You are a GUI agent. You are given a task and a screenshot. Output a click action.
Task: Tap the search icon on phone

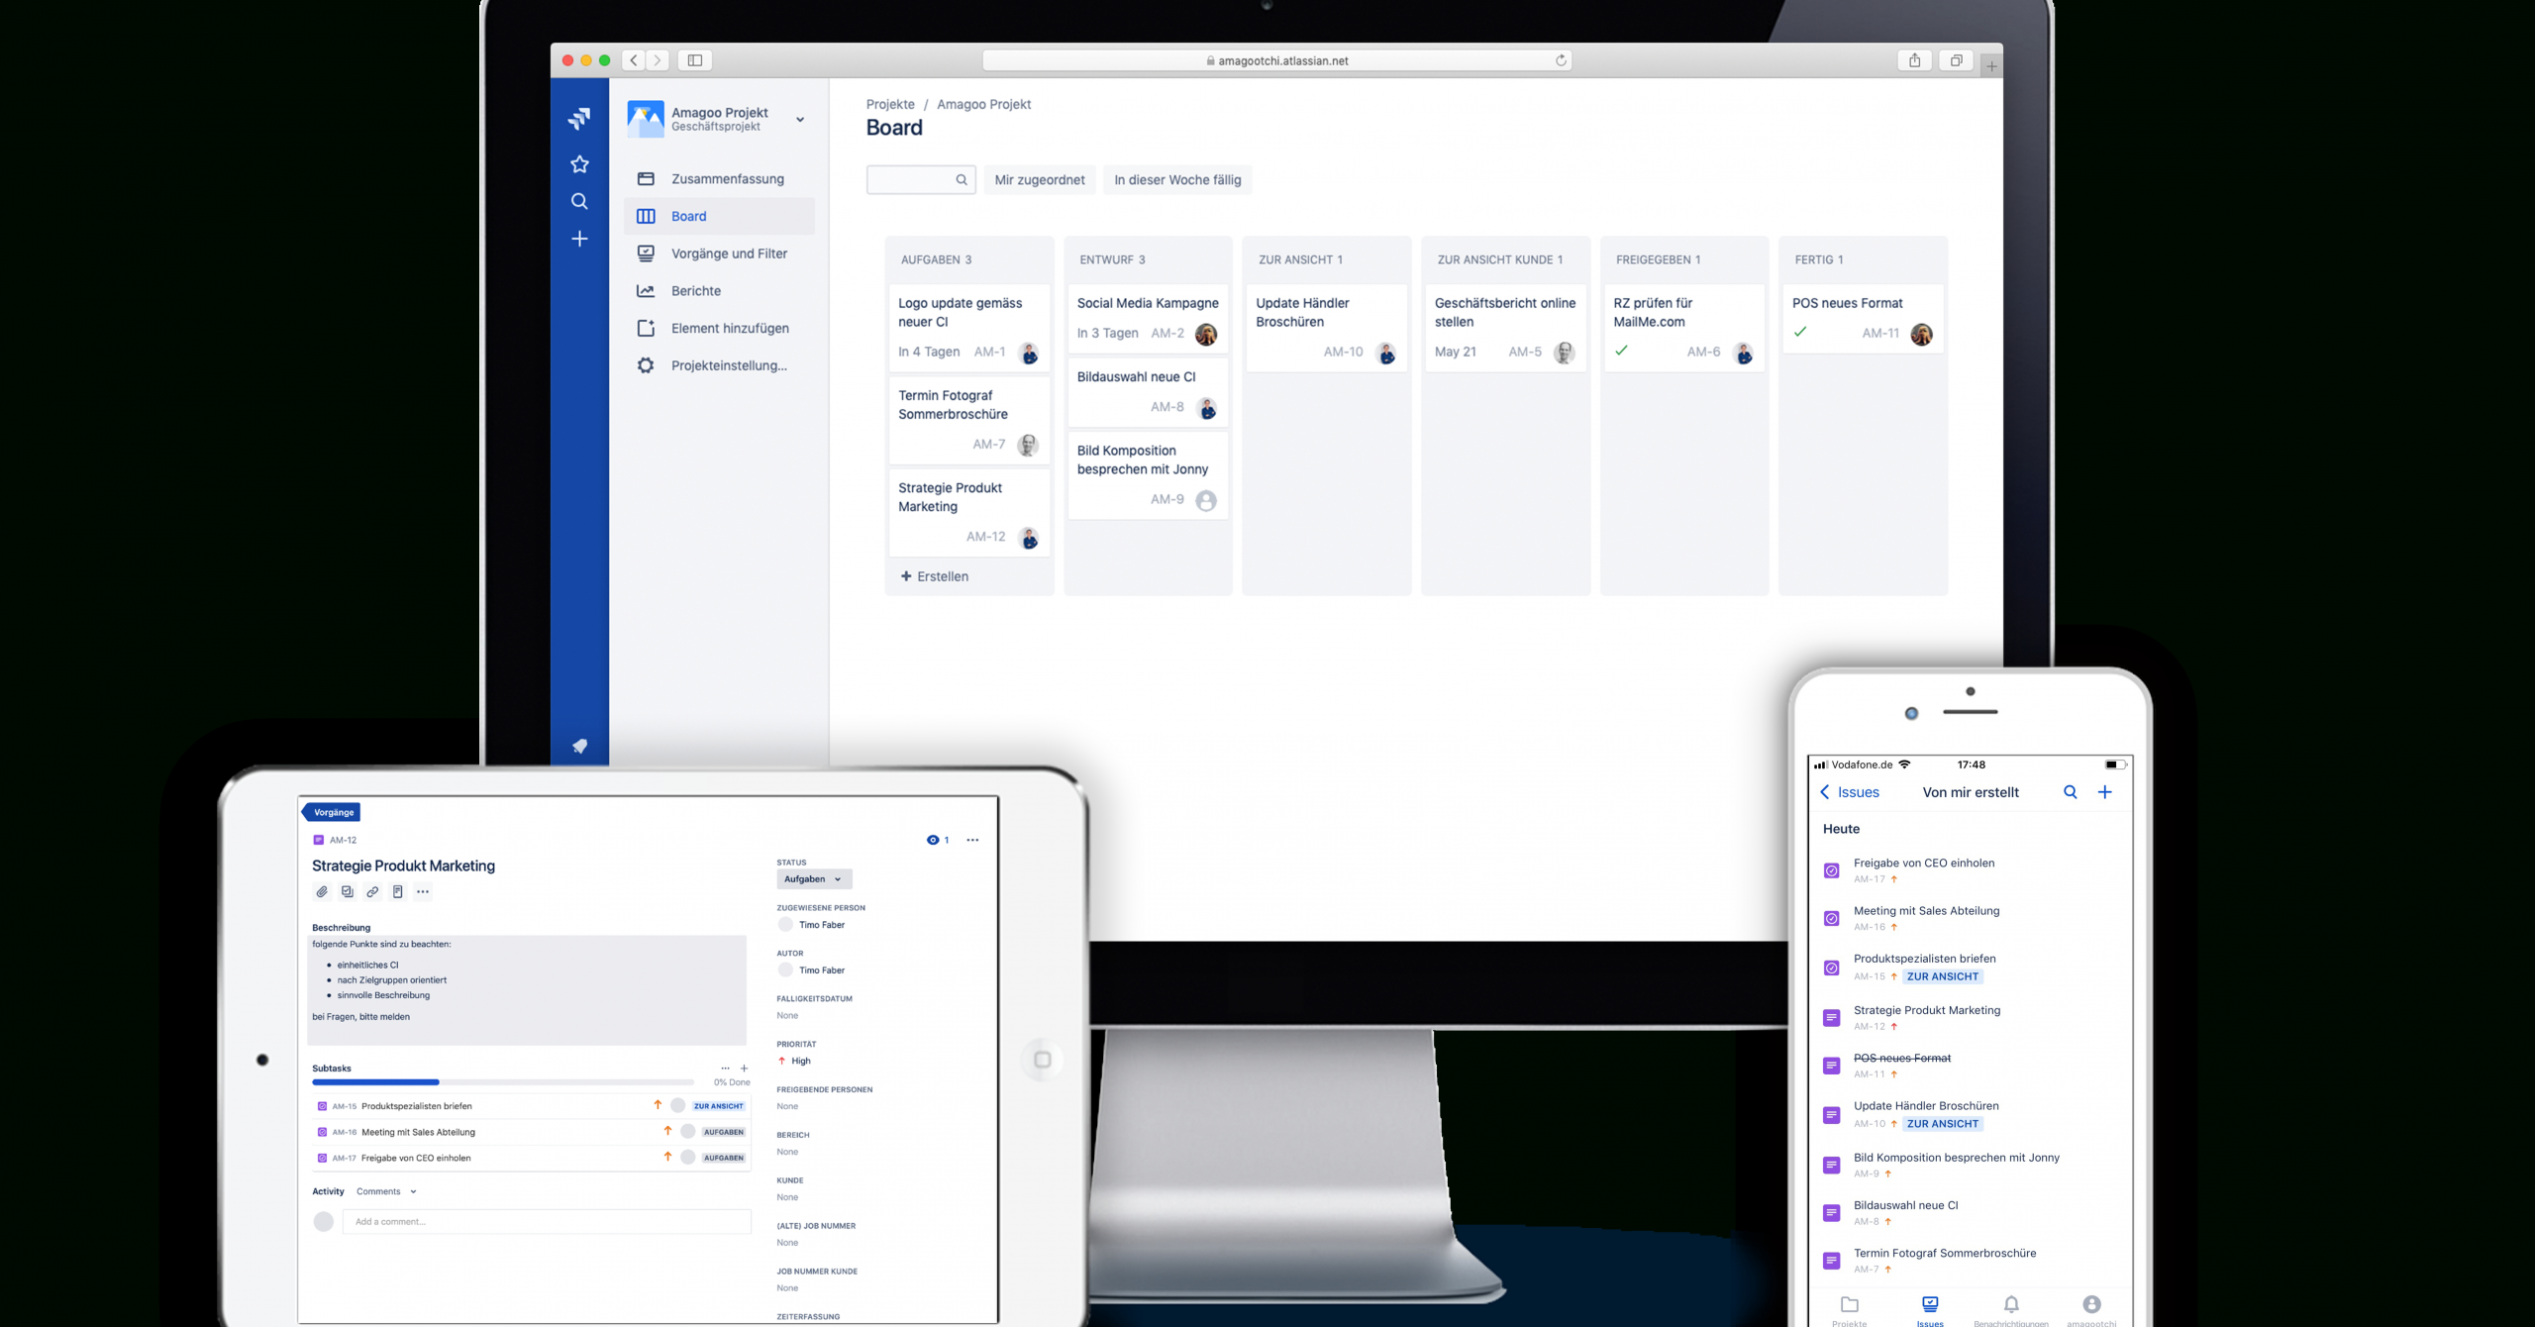[2070, 792]
